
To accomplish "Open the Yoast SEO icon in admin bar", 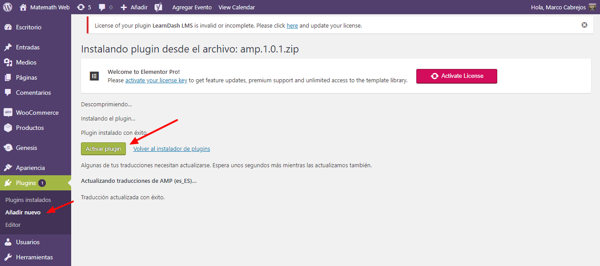I will pyautogui.click(x=158, y=7).
